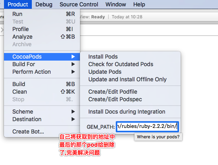Choose Update Pods

[x=130, y=72]
